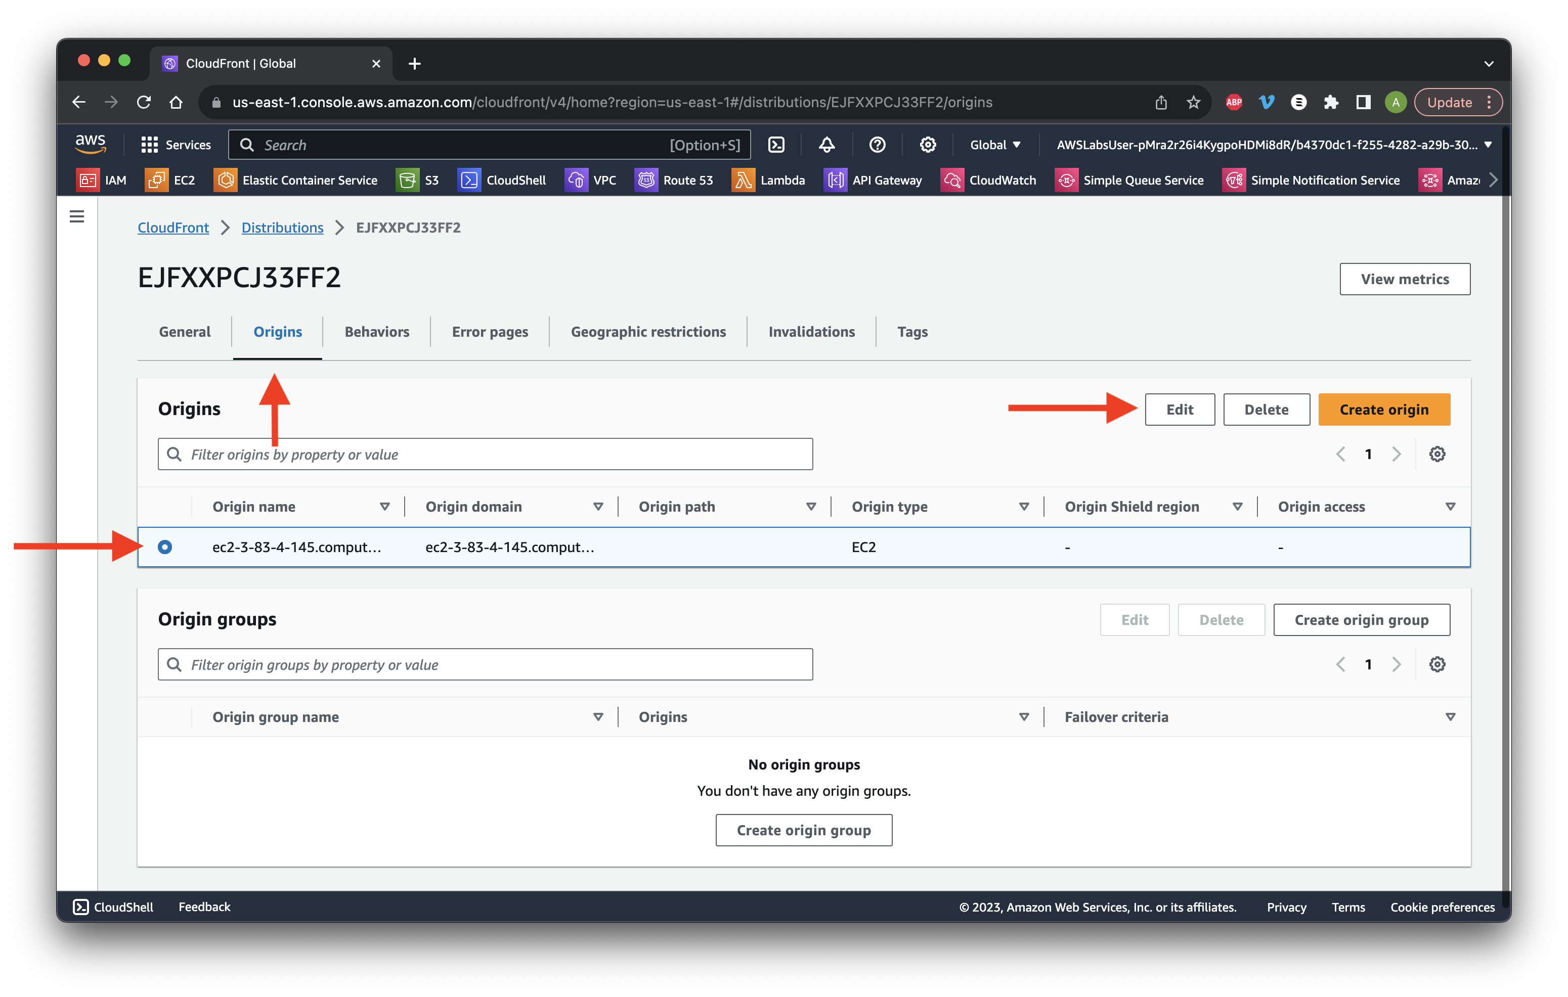
Task: Launch CloudShell from the top nav icon
Action: 776,145
